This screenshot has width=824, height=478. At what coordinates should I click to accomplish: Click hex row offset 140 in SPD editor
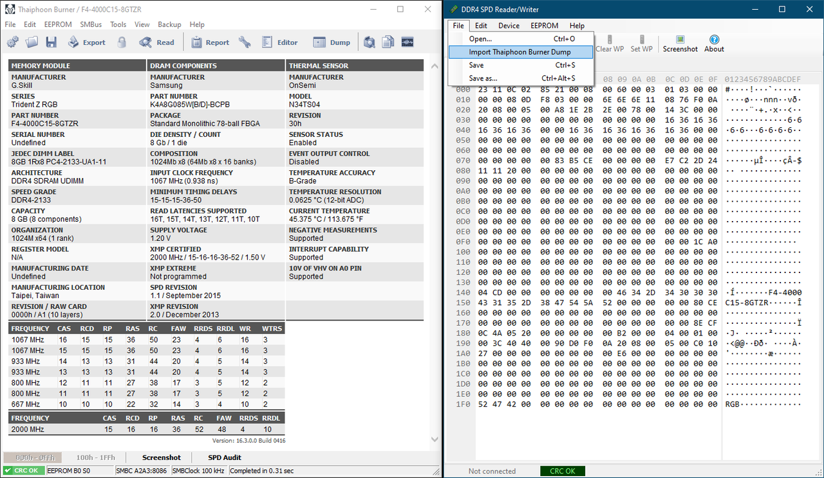(x=462, y=292)
